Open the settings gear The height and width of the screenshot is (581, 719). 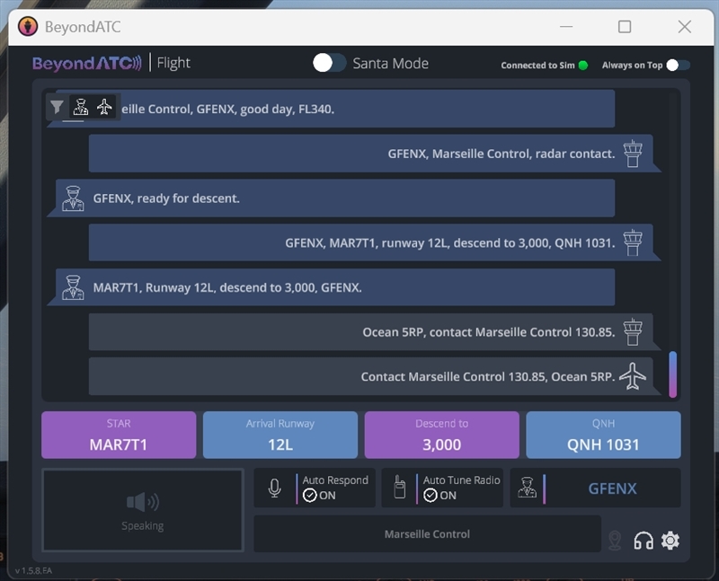(669, 541)
